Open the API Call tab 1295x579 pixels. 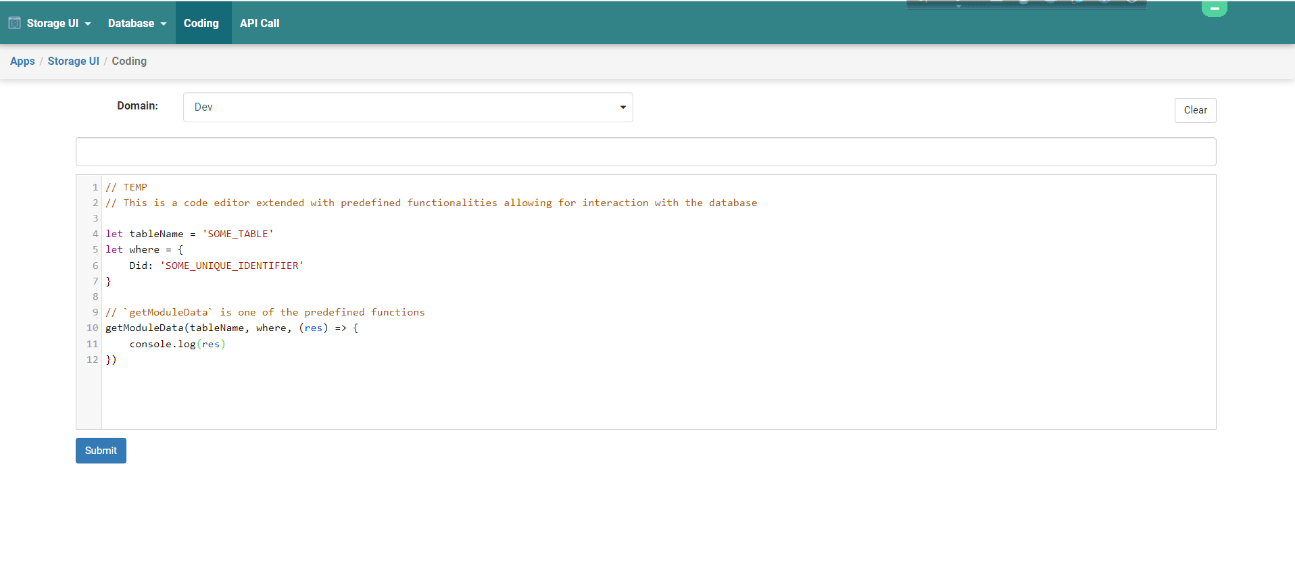(260, 23)
